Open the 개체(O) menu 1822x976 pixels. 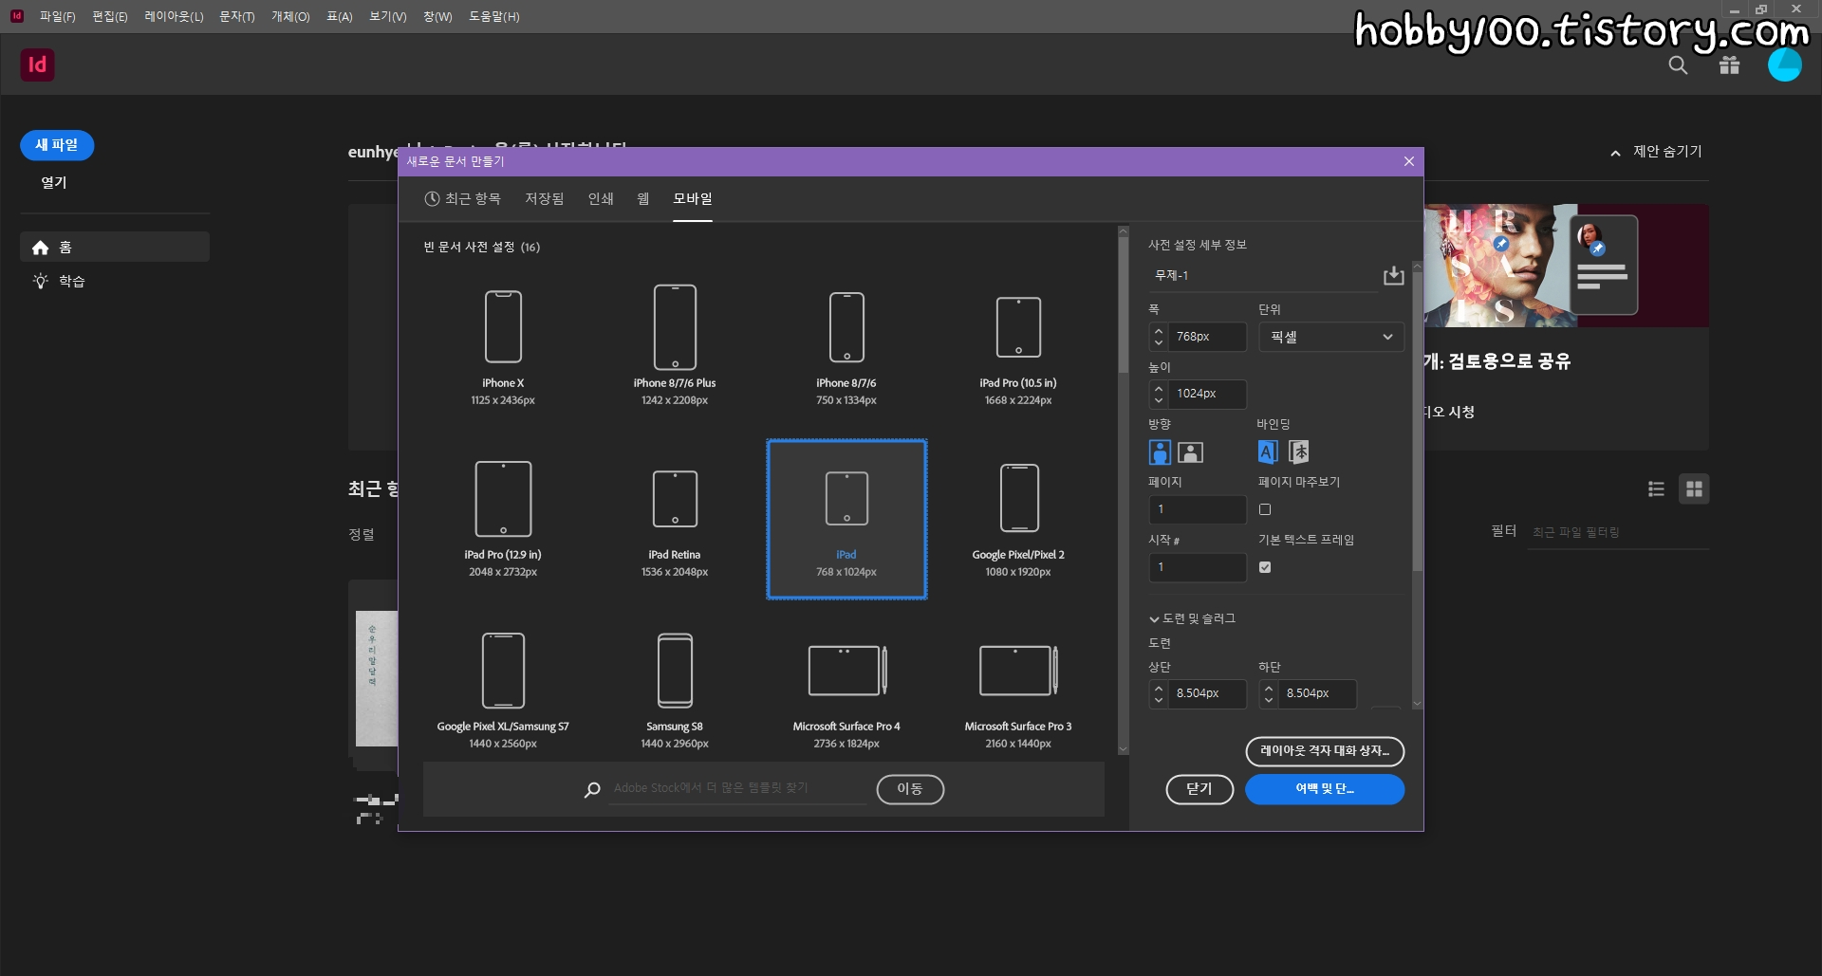290,16
